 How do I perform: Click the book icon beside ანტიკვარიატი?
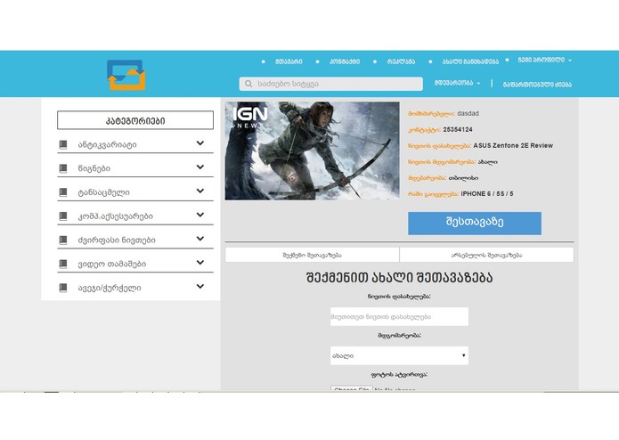63,144
